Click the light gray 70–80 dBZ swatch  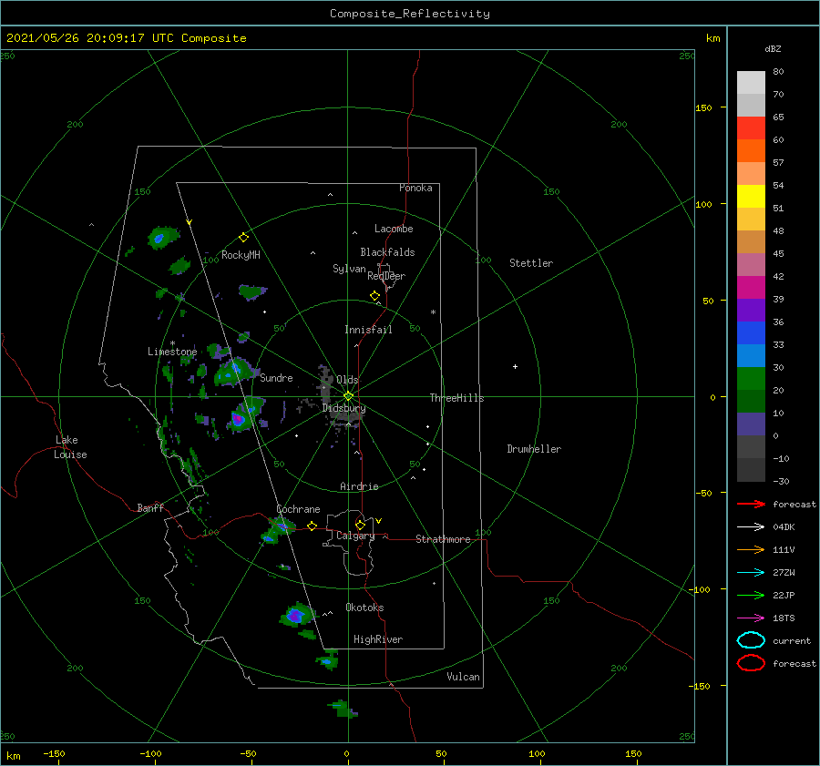(x=751, y=83)
